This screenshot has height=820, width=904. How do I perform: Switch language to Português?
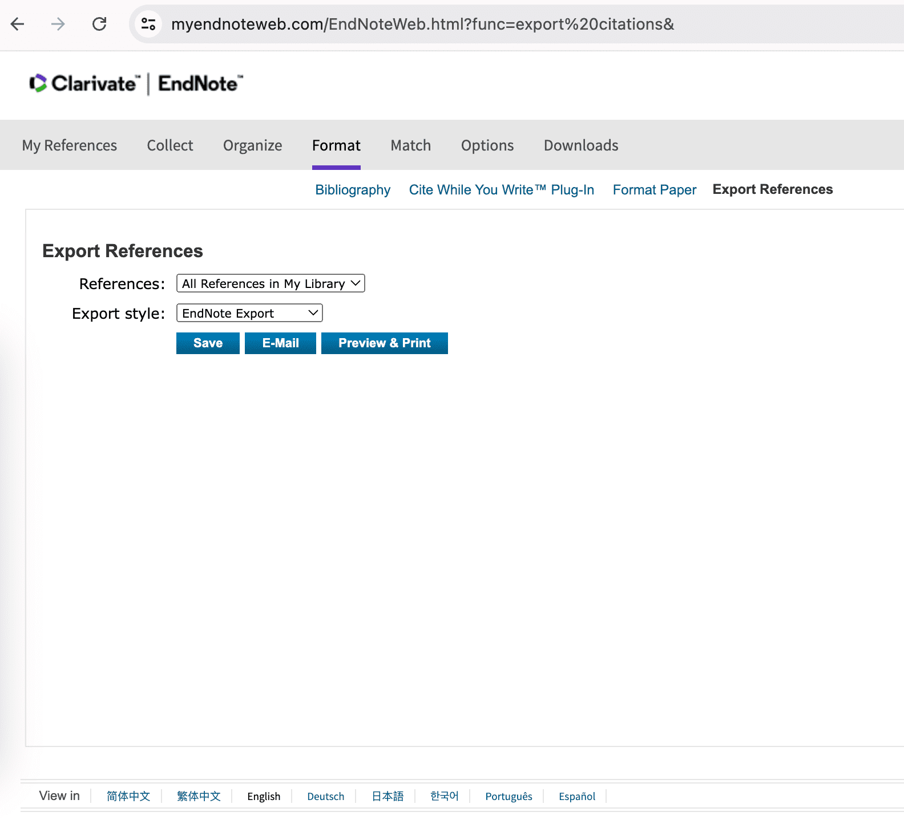pyautogui.click(x=508, y=796)
